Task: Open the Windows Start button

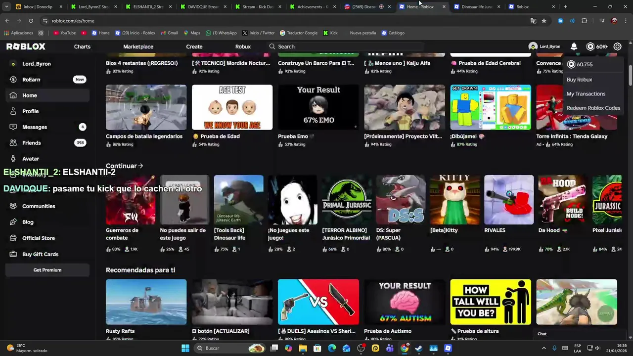Action: (185, 348)
